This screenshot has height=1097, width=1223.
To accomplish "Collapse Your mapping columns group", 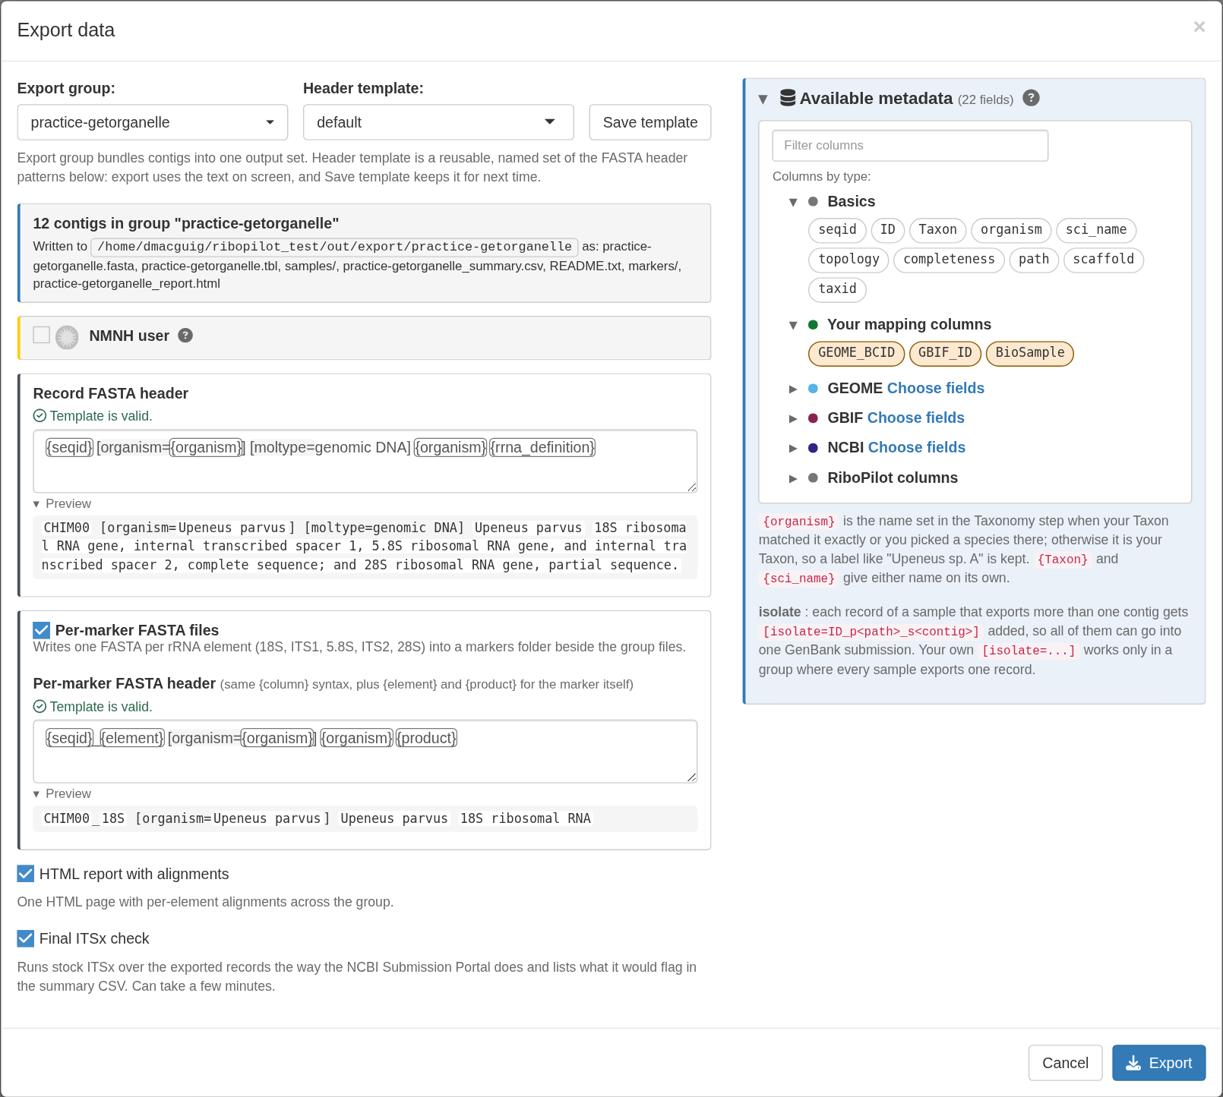I will [x=793, y=325].
